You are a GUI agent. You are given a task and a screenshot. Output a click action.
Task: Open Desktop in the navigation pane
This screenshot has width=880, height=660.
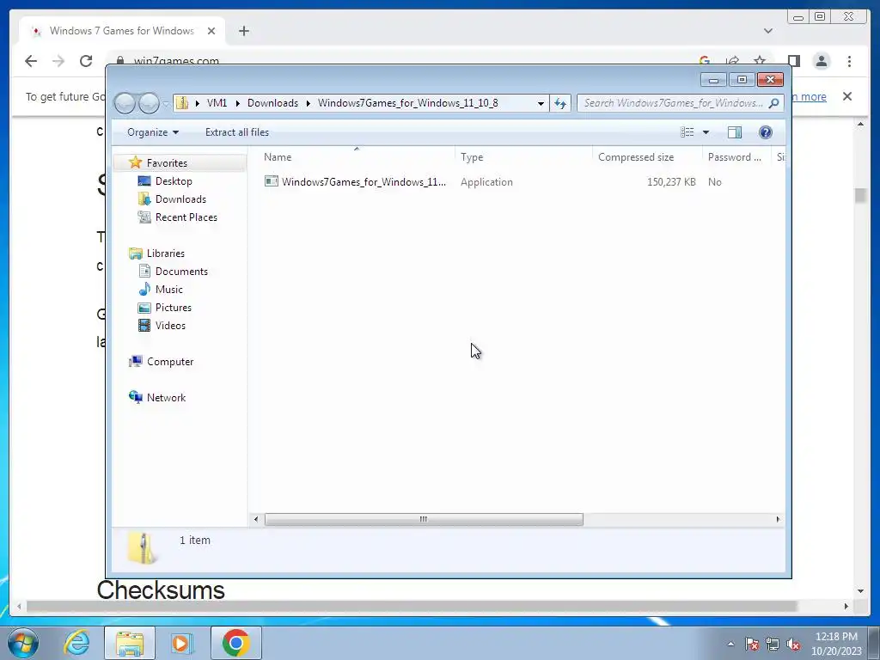click(174, 181)
